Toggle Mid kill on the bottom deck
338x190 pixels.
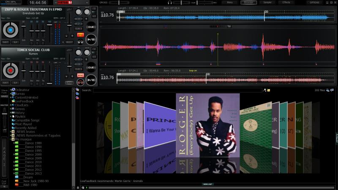(x=38, y=84)
